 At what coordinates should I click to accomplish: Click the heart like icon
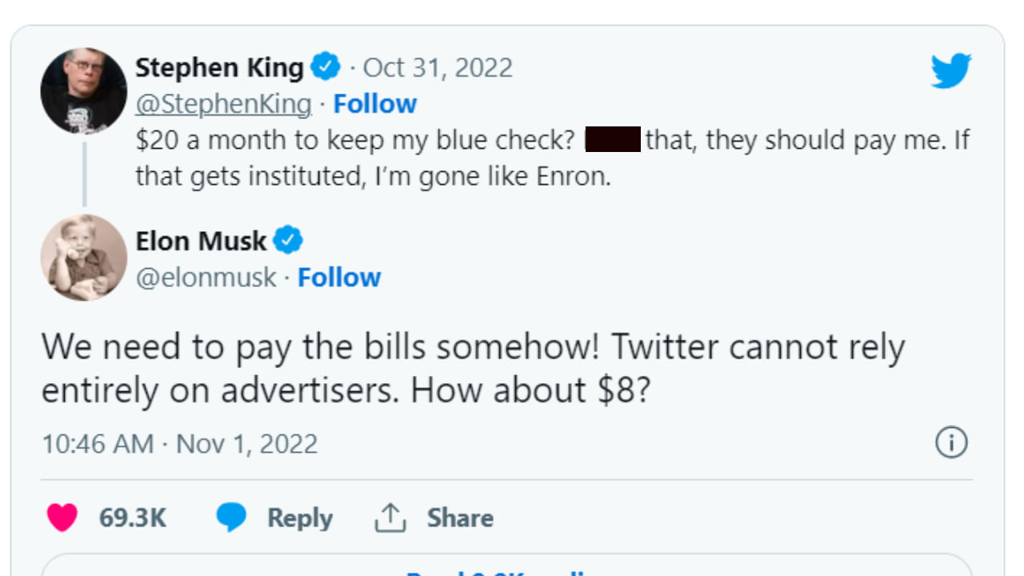coord(62,518)
